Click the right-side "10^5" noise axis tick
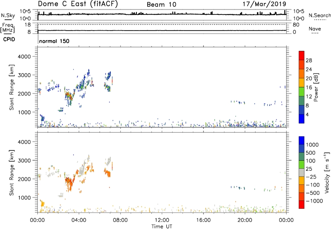 298,12
